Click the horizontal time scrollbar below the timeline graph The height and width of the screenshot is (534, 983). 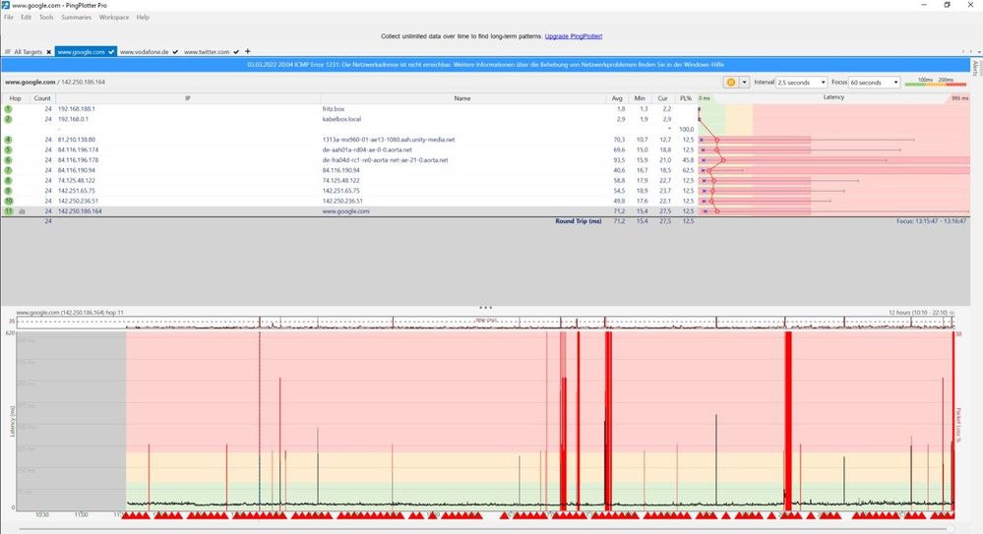click(x=486, y=530)
